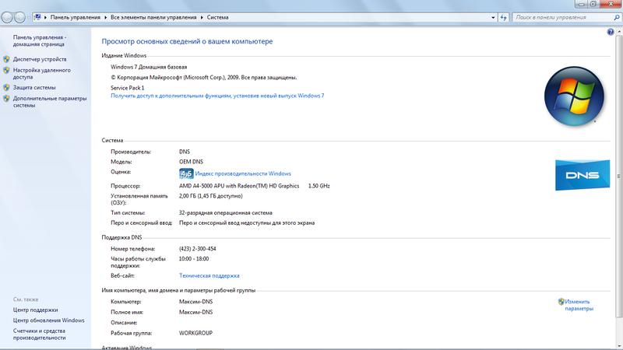Open Счетчики и средства производительности link
The image size is (623, 350).
[x=39, y=334]
